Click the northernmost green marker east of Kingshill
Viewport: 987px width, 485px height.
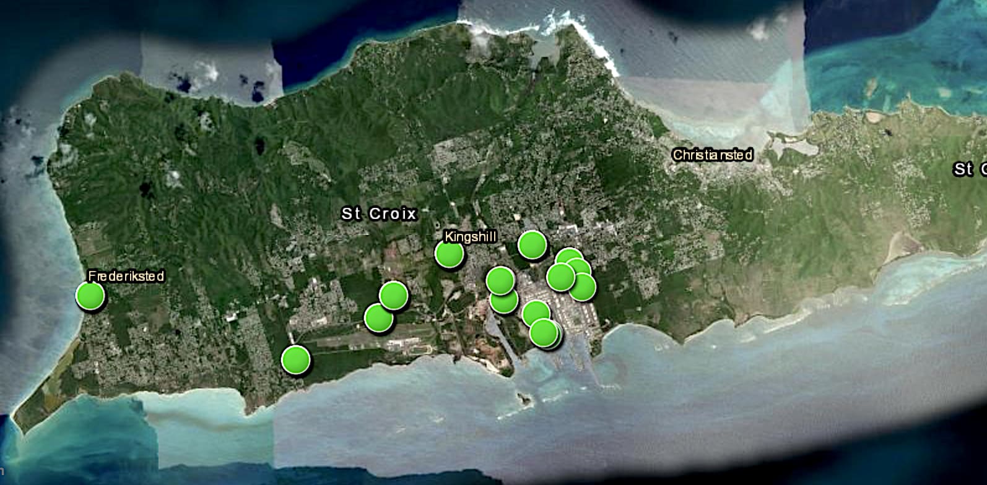tap(532, 244)
